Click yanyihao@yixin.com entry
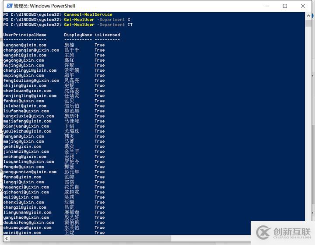 (26, 217)
